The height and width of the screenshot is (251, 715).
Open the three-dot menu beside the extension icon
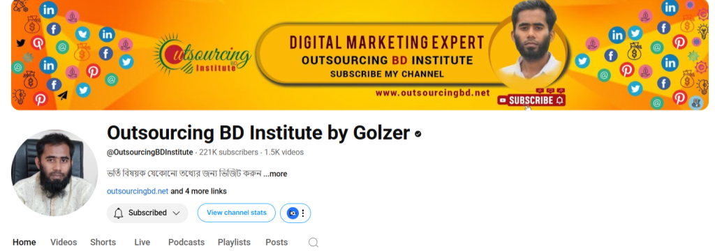pyautogui.click(x=303, y=213)
